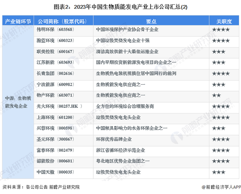Click the text 生物质热电装机规模位居中国同行的前列
Screen dimensions: 241x194
[136, 73]
